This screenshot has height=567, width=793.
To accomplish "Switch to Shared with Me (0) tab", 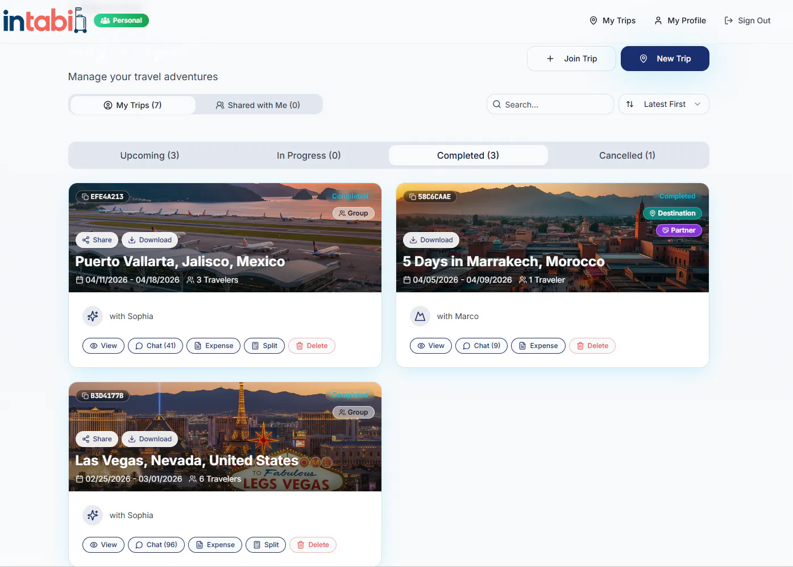I will pyautogui.click(x=258, y=105).
